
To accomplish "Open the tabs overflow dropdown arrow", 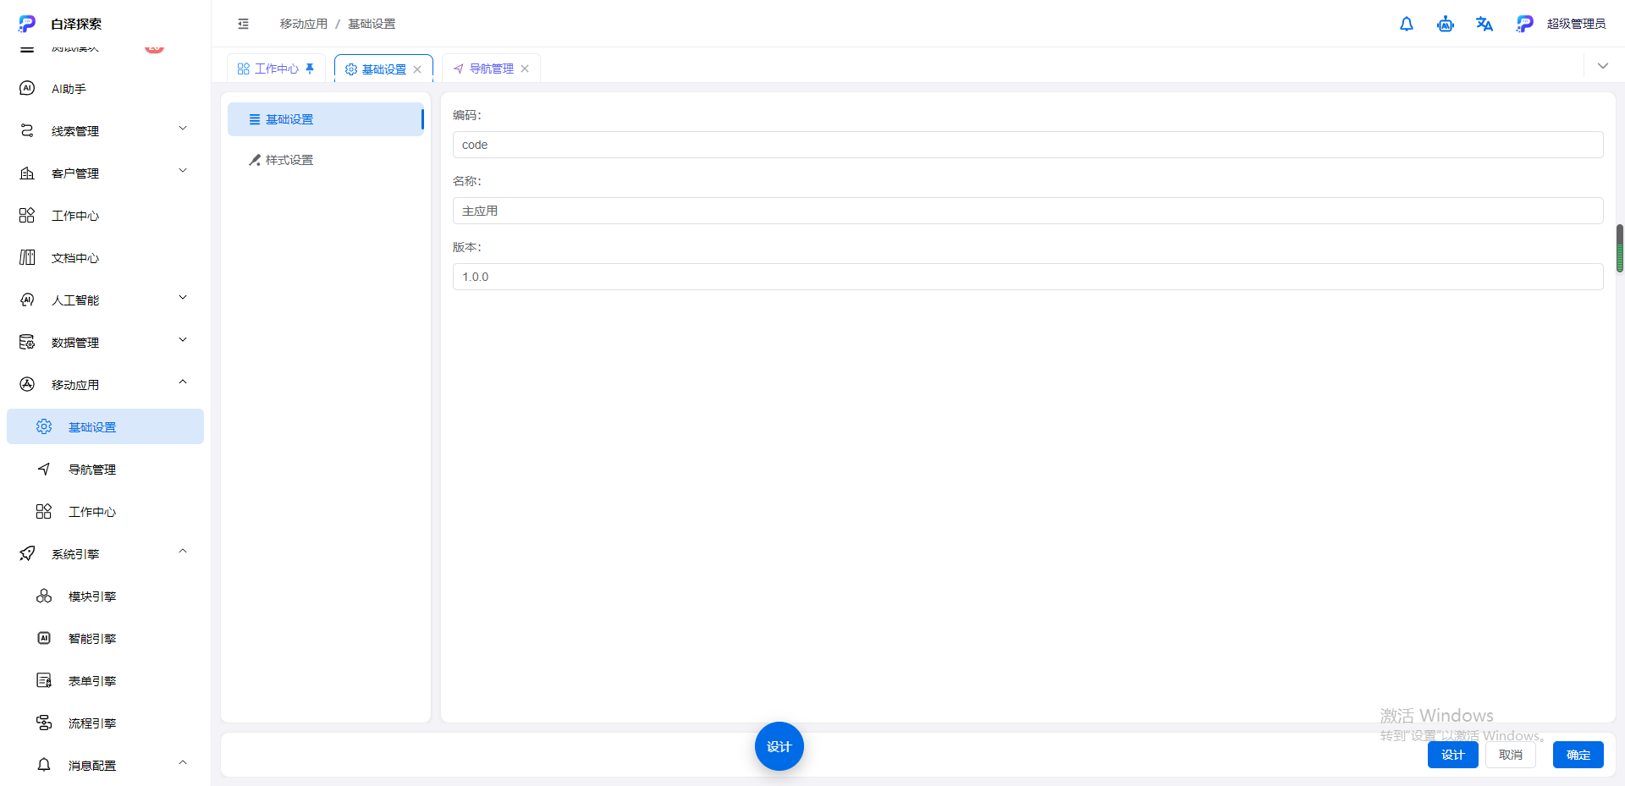I will tap(1602, 66).
